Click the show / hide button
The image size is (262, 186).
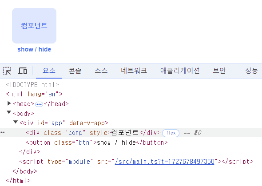pos(34,49)
